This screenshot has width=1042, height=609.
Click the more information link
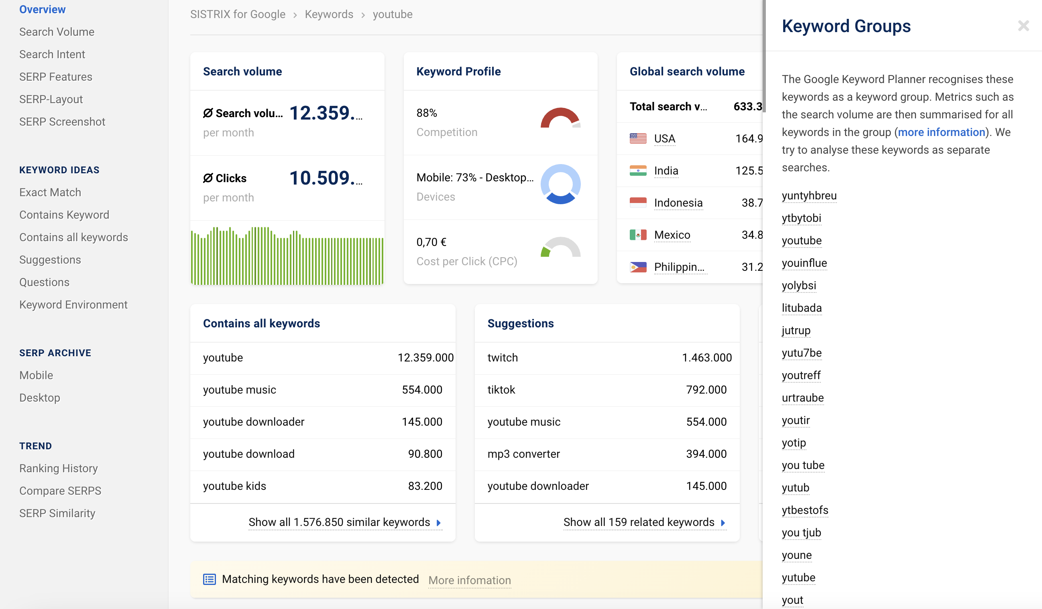coord(942,132)
